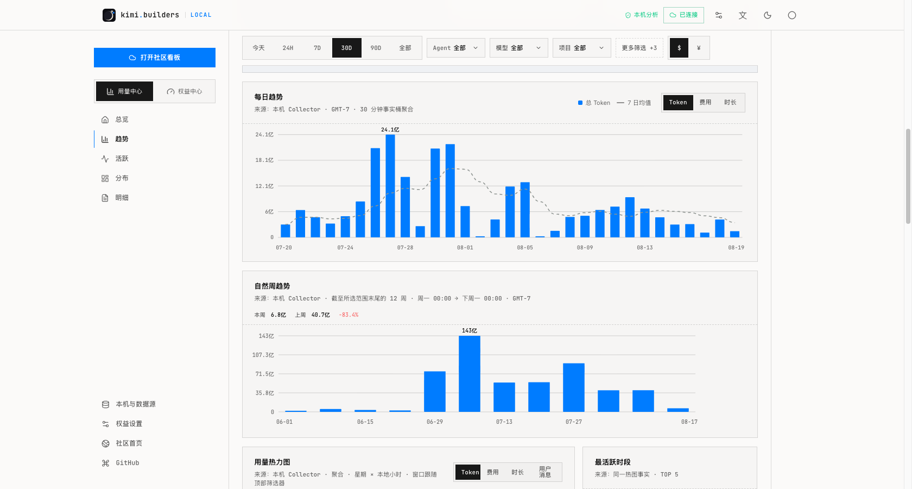Select 时长 in 用量热力图 panel
Screen dimensions: 912x489
point(517,472)
